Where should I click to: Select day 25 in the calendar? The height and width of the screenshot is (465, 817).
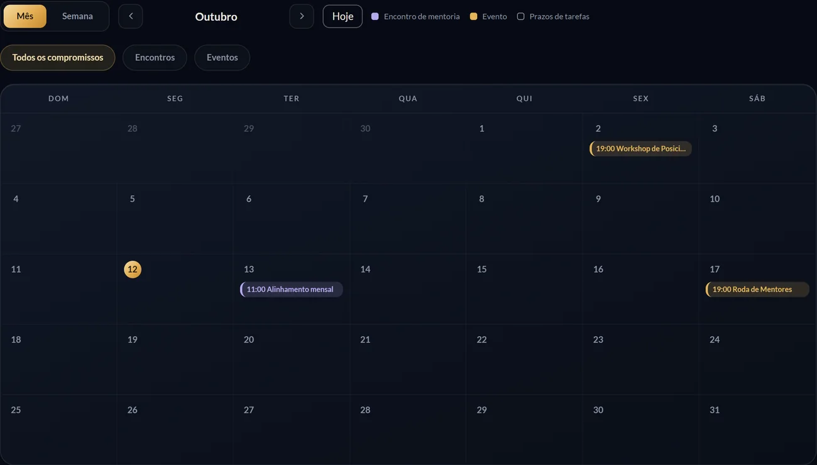pyautogui.click(x=16, y=410)
